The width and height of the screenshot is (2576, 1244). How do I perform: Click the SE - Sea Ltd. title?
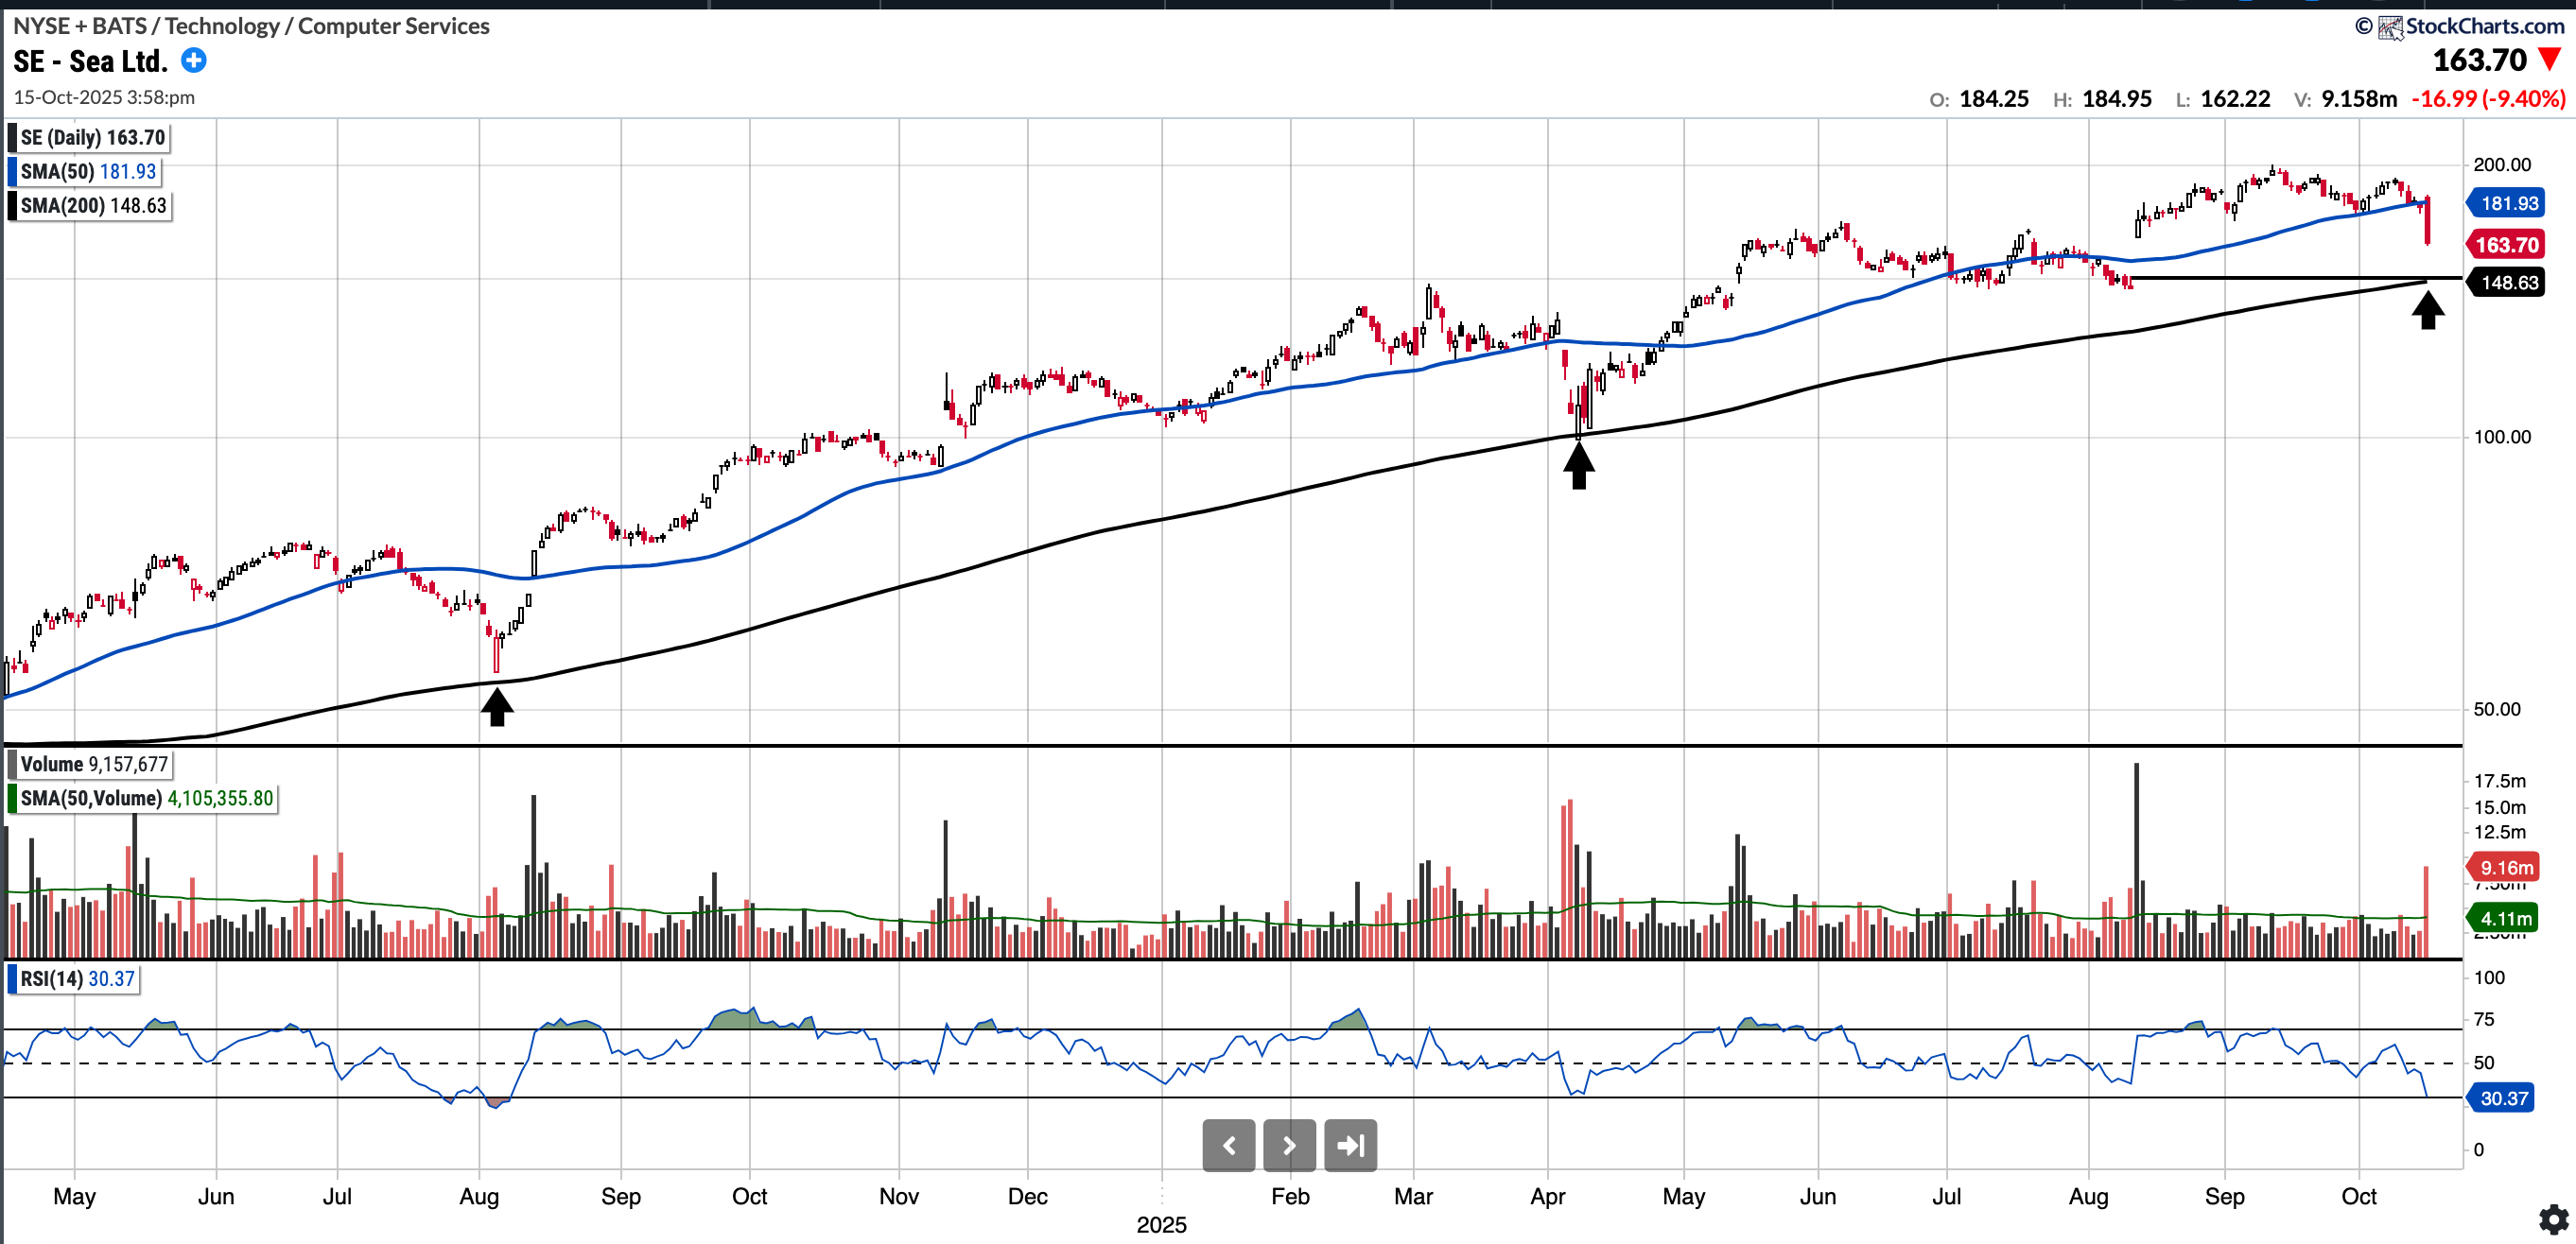pos(90,61)
